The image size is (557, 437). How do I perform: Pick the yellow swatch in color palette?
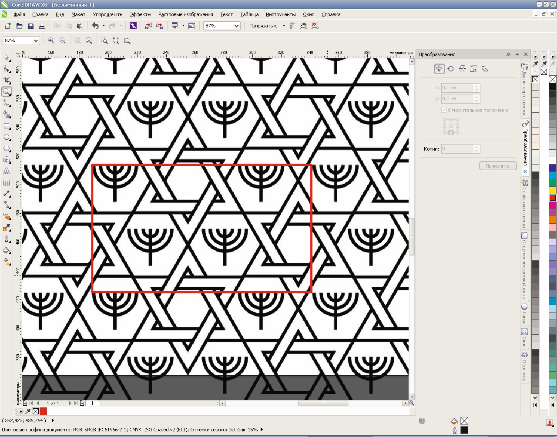pyautogui.click(x=553, y=190)
